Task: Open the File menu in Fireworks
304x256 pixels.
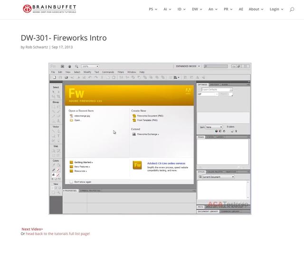Action: [53, 72]
